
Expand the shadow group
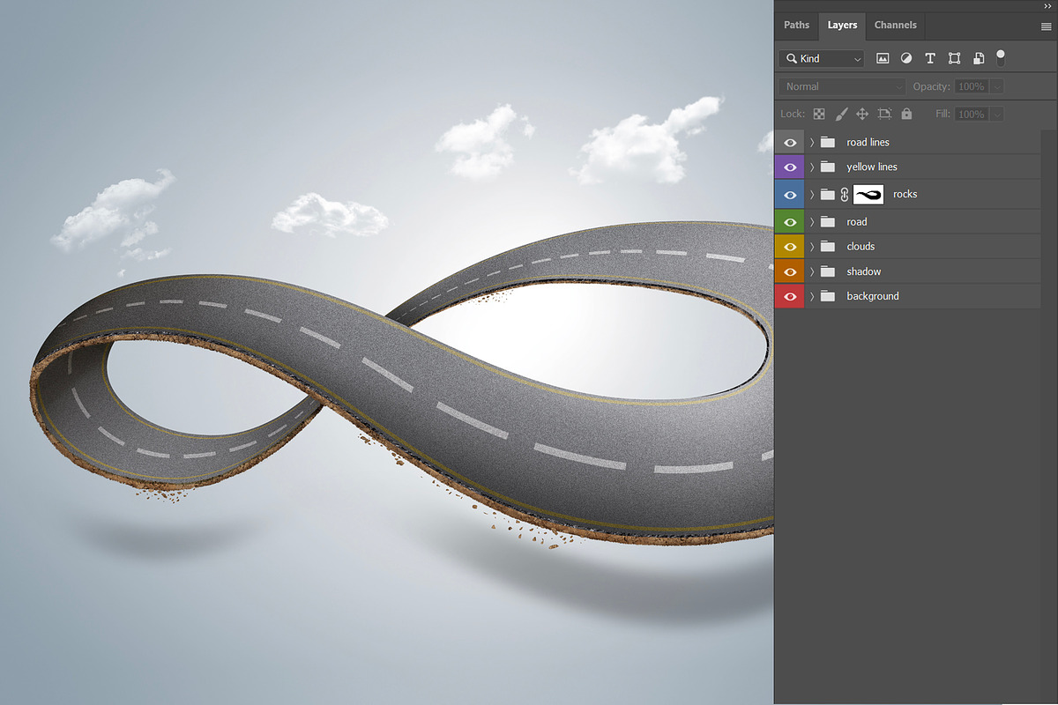(x=812, y=271)
